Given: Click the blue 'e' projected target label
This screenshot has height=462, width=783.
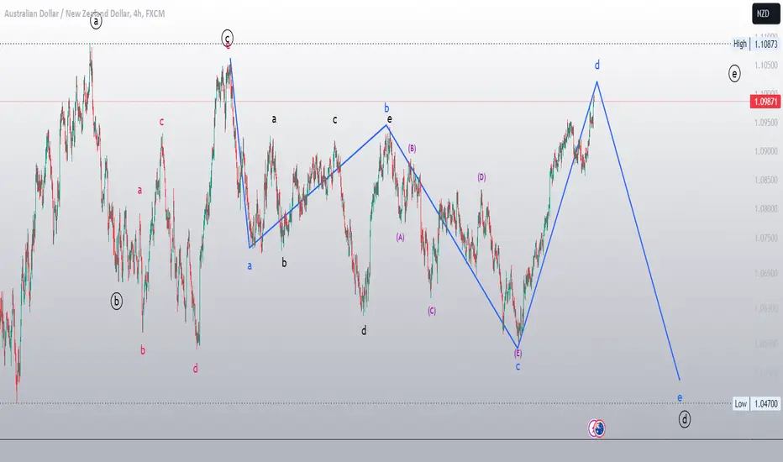Looking at the screenshot, I should click(680, 398).
